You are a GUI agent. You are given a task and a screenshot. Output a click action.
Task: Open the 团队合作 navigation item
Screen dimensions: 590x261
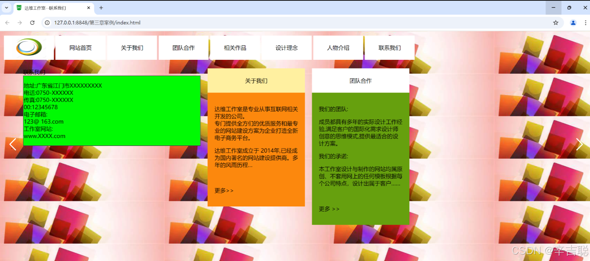coord(183,48)
